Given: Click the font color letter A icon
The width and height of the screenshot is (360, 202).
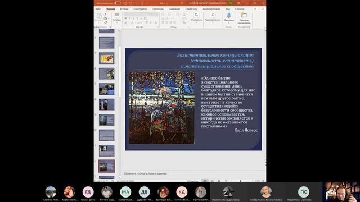Looking at the screenshot, I should pos(133,23).
